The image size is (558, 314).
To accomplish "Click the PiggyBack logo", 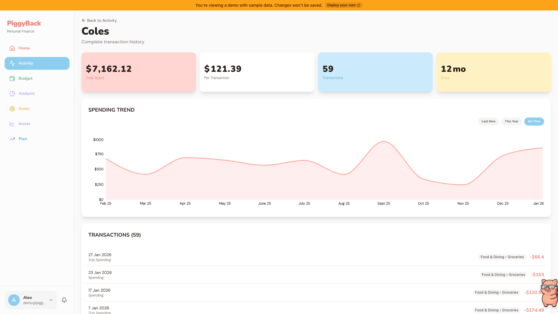I will [x=24, y=23].
